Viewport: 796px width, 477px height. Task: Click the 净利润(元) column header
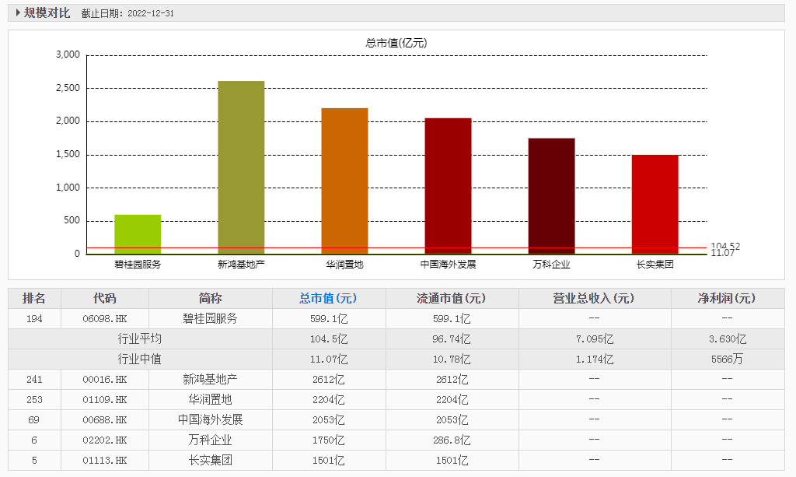(x=727, y=298)
